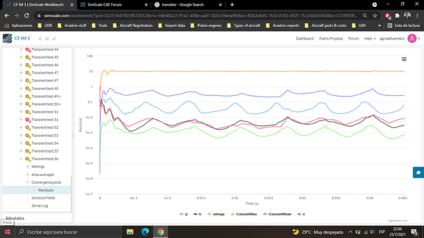Open Public Projects in the header

(331, 39)
